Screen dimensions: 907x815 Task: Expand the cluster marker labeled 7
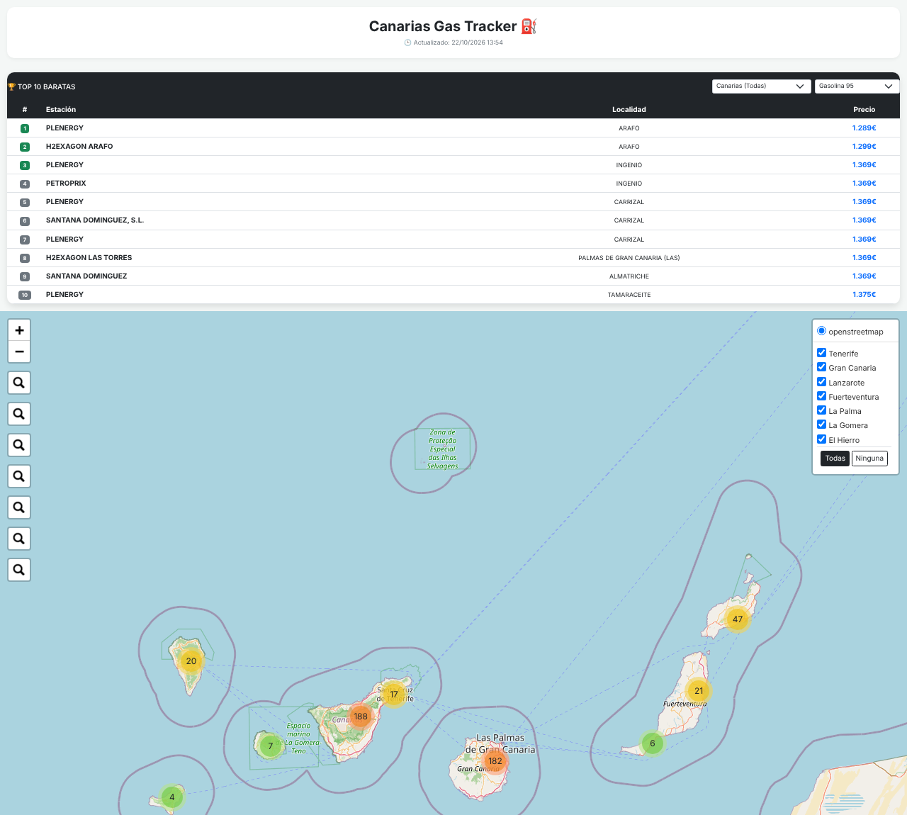pyautogui.click(x=270, y=746)
